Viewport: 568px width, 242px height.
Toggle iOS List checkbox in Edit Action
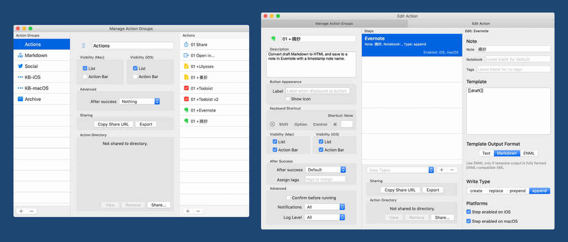pos(321,141)
